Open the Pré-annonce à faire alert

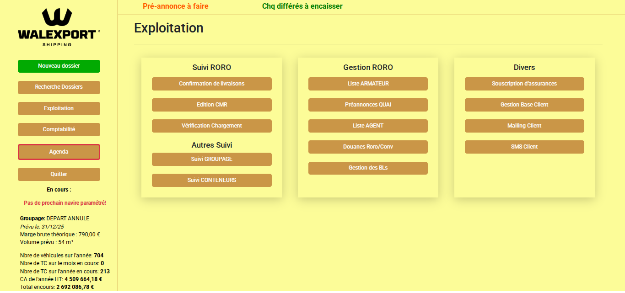pos(175,6)
